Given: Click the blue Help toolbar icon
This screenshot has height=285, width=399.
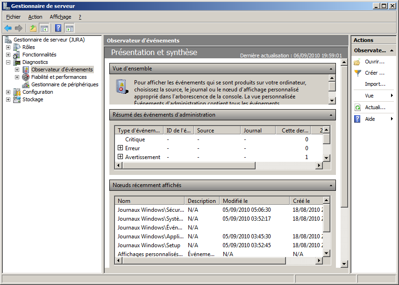Looking at the screenshot, I should [58, 28].
